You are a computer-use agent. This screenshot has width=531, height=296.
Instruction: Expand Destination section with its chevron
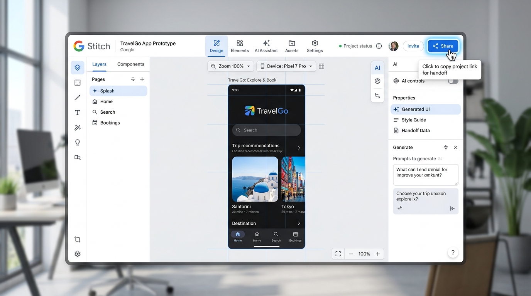click(299, 224)
